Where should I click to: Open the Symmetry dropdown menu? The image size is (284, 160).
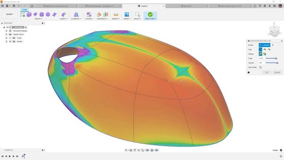pos(76,19)
